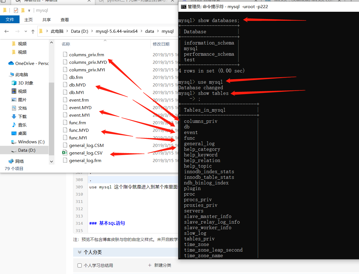
Task: Click the 3D 对象 cube icon
Action: (x=14, y=83)
